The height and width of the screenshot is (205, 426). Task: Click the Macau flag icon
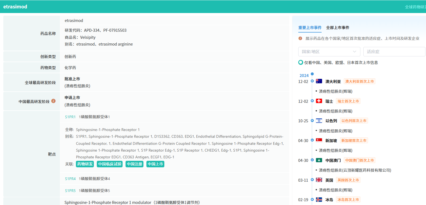[319, 160]
